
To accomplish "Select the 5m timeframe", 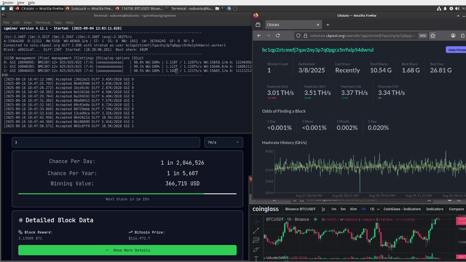I will tap(343, 209).
